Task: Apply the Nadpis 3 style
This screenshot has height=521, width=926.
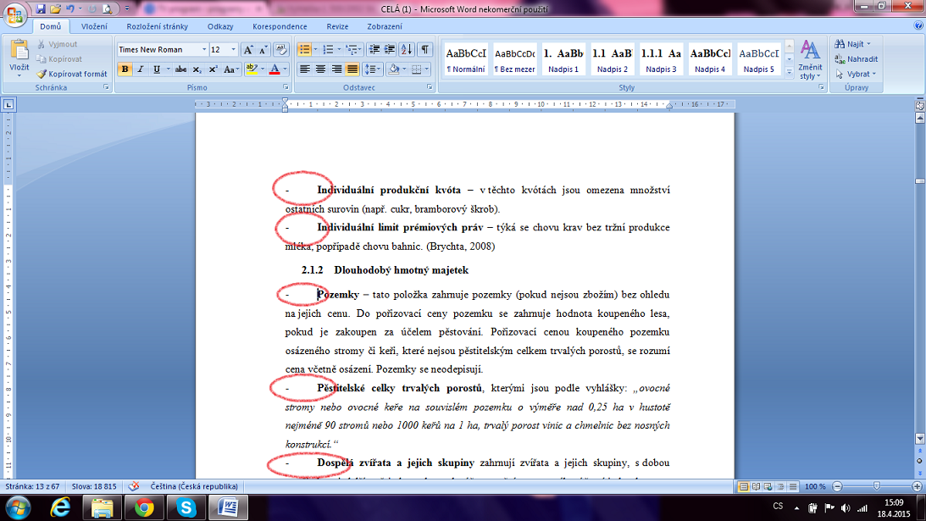Action: pos(661,59)
